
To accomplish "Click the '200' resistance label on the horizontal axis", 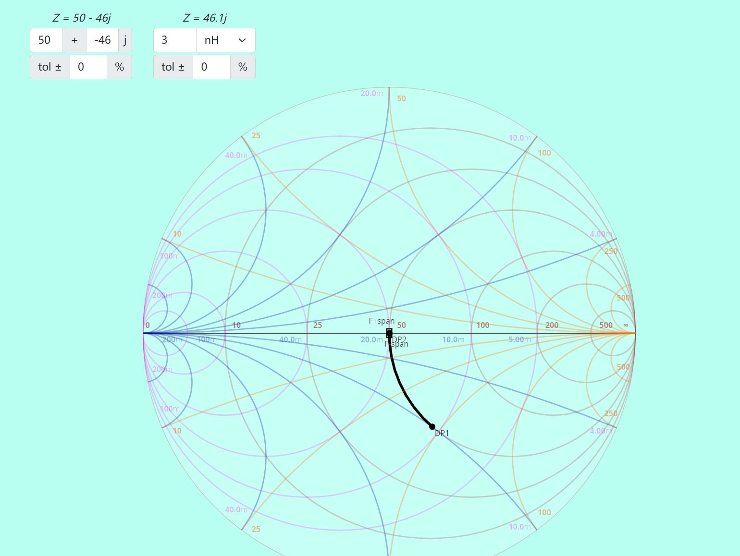I will point(552,325).
